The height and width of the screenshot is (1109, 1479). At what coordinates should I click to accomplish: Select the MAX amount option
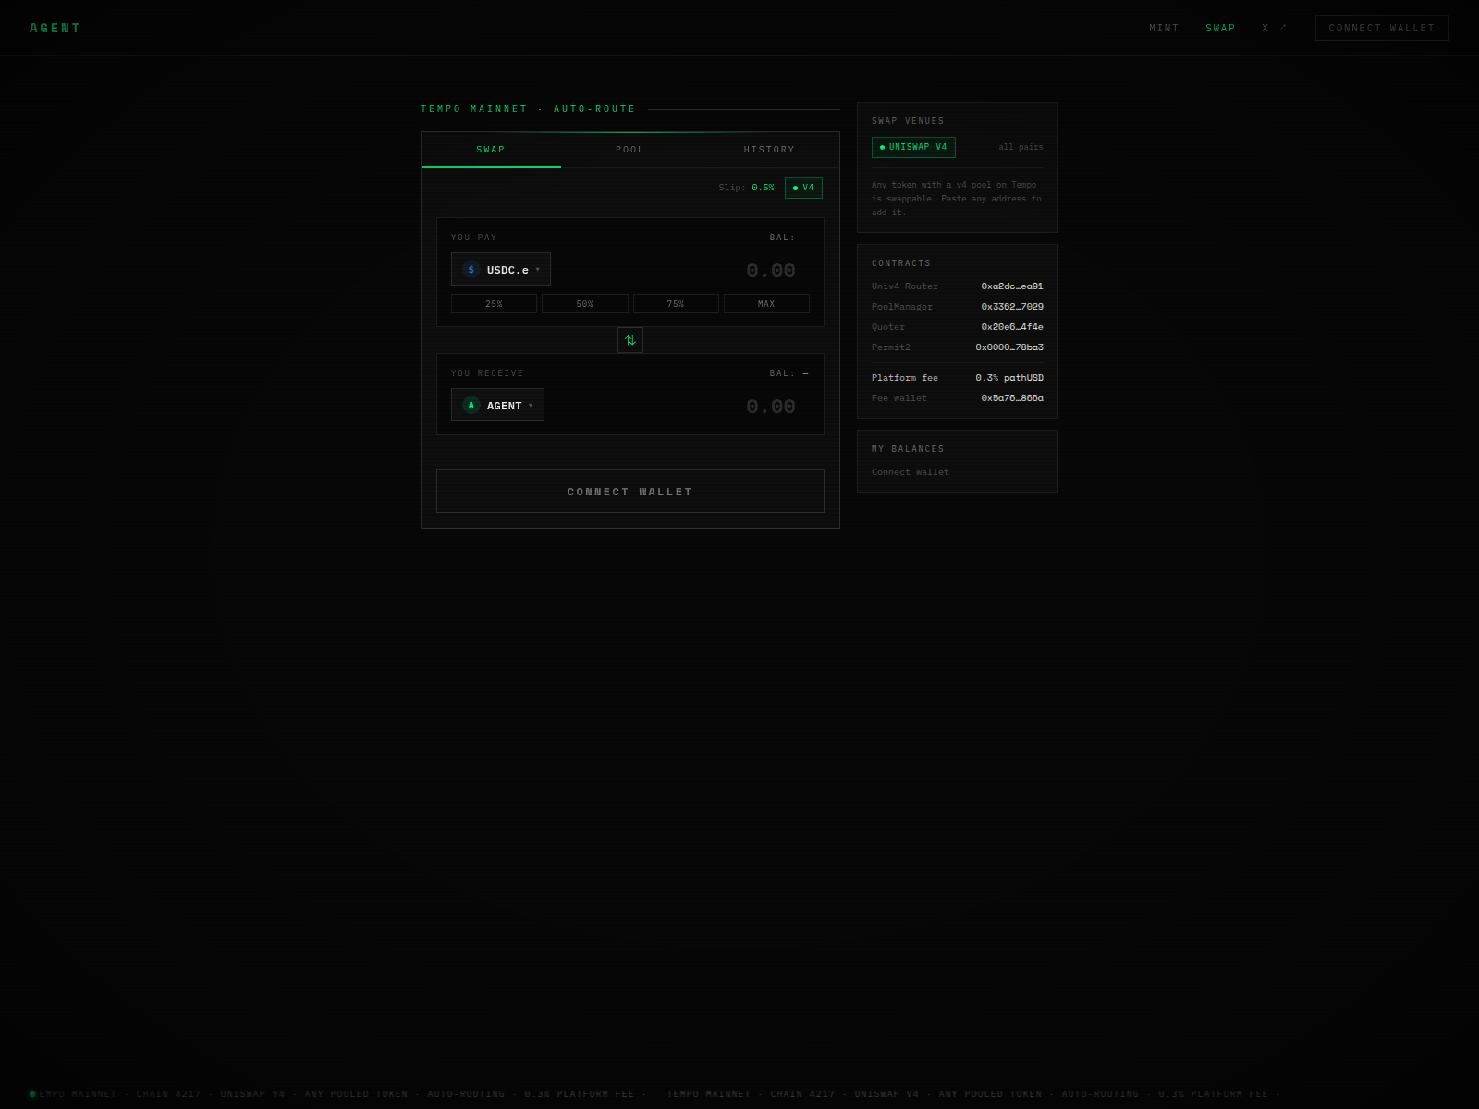pos(765,303)
